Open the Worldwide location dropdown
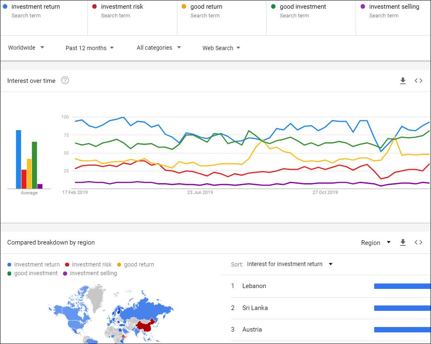This screenshot has height=344, width=431. coord(26,48)
